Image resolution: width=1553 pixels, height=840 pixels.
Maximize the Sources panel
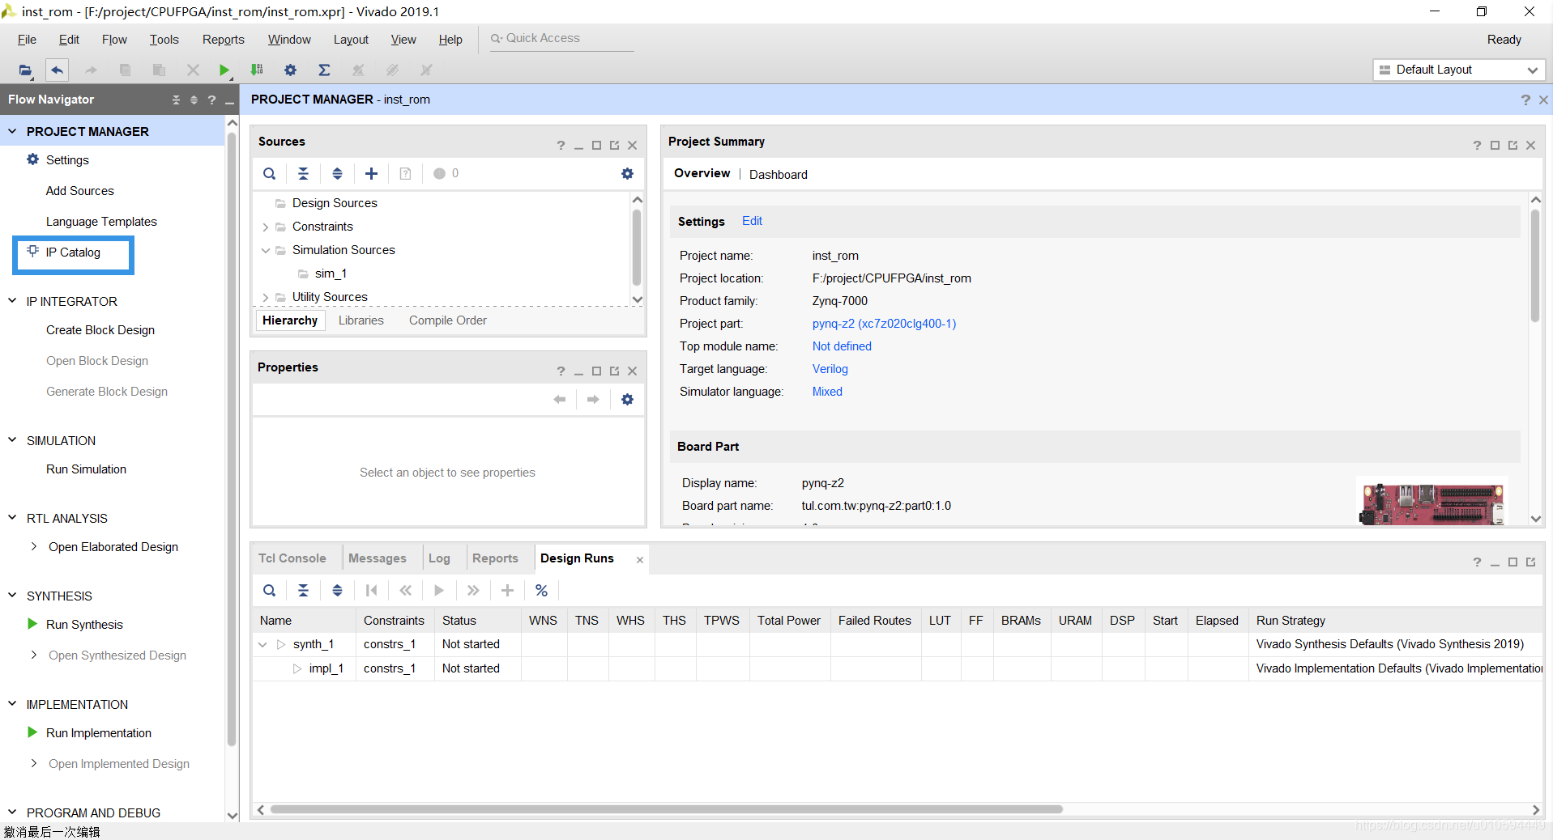(596, 145)
